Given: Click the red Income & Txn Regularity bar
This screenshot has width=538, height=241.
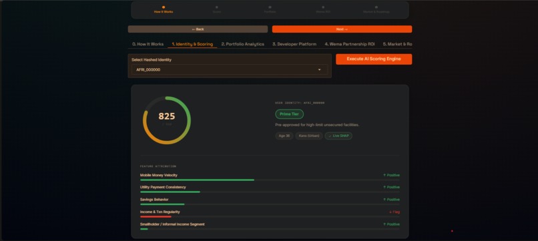Looking at the screenshot, I should pos(156,216).
